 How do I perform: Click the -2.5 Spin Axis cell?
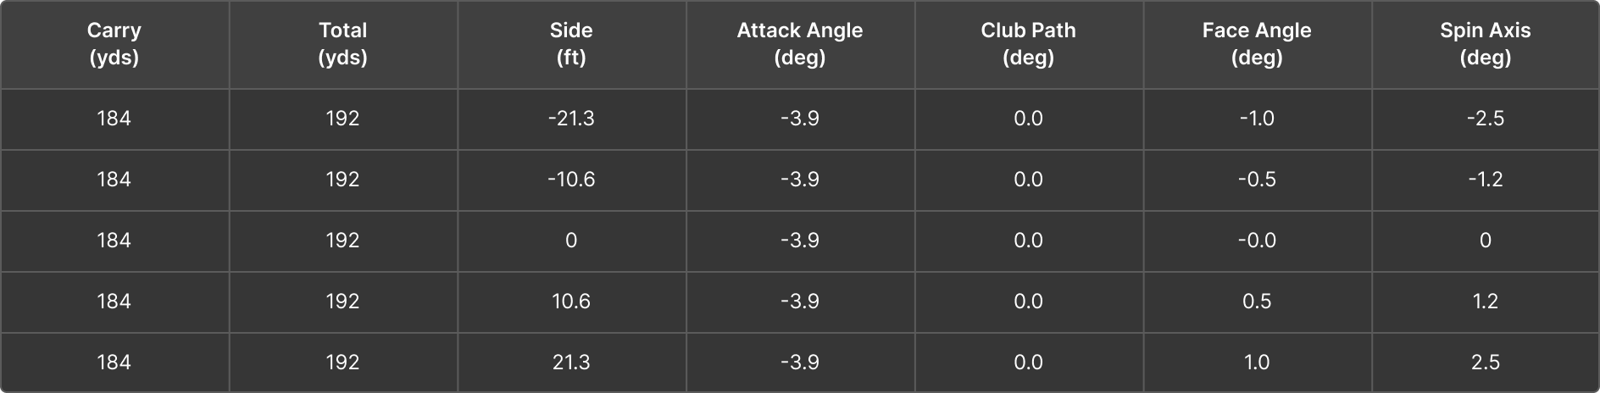(1486, 119)
